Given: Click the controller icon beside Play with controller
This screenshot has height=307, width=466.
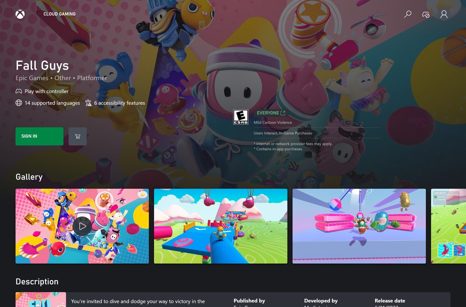Looking at the screenshot, I should point(19,91).
